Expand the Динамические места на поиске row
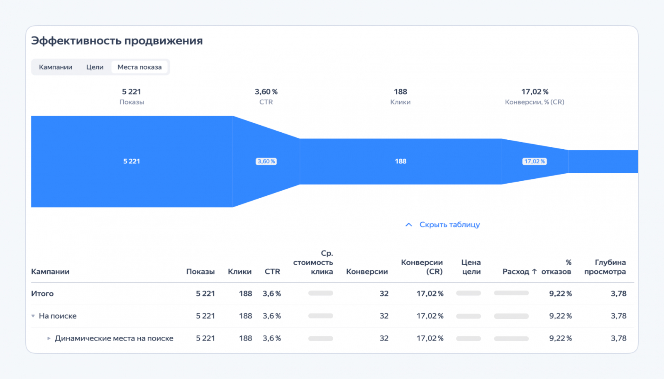The height and width of the screenshot is (379, 664). pos(49,338)
